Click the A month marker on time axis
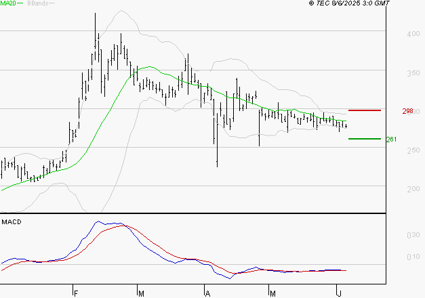 pyautogui.click(x=207, y=294)
